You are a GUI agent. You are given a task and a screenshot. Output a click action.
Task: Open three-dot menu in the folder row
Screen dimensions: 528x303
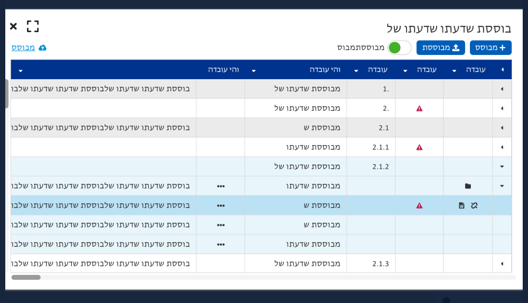click(x=221, y=186)
